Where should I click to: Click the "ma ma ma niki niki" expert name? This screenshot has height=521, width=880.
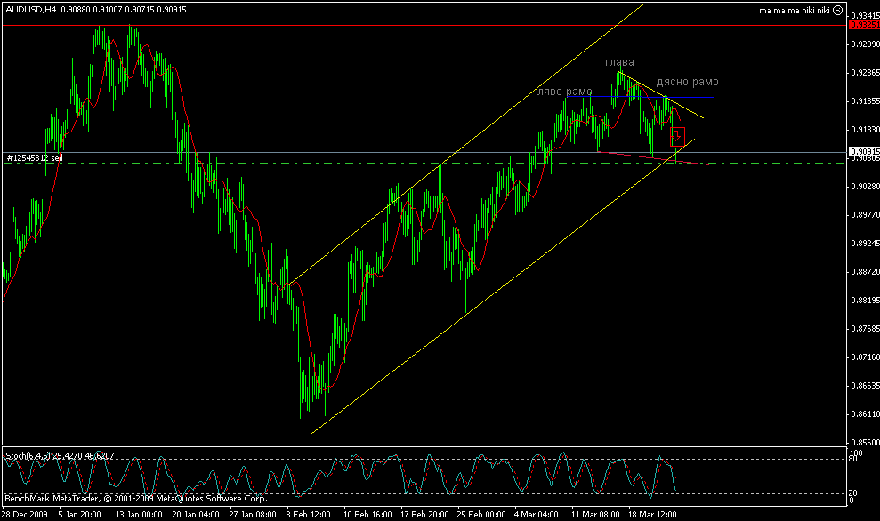(794, 10)
